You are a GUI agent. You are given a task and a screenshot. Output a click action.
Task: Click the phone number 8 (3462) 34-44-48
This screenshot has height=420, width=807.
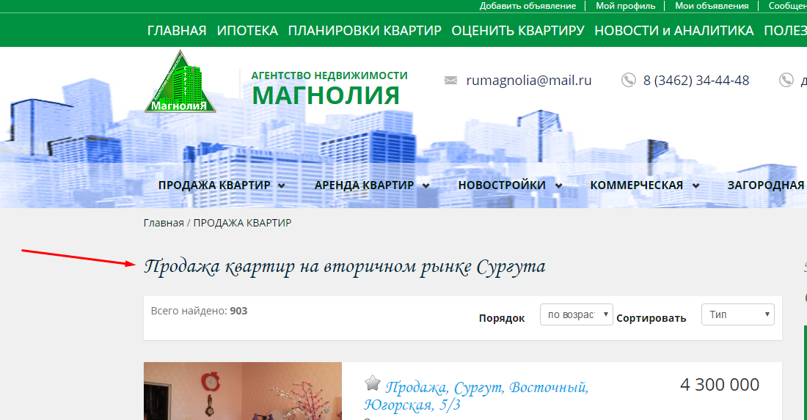696,80
